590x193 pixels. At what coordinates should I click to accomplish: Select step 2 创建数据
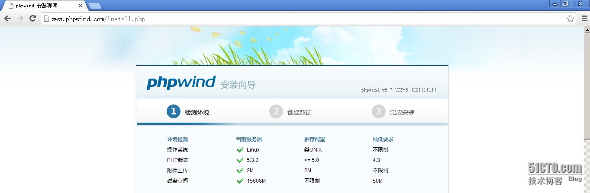tap(290, 112)
